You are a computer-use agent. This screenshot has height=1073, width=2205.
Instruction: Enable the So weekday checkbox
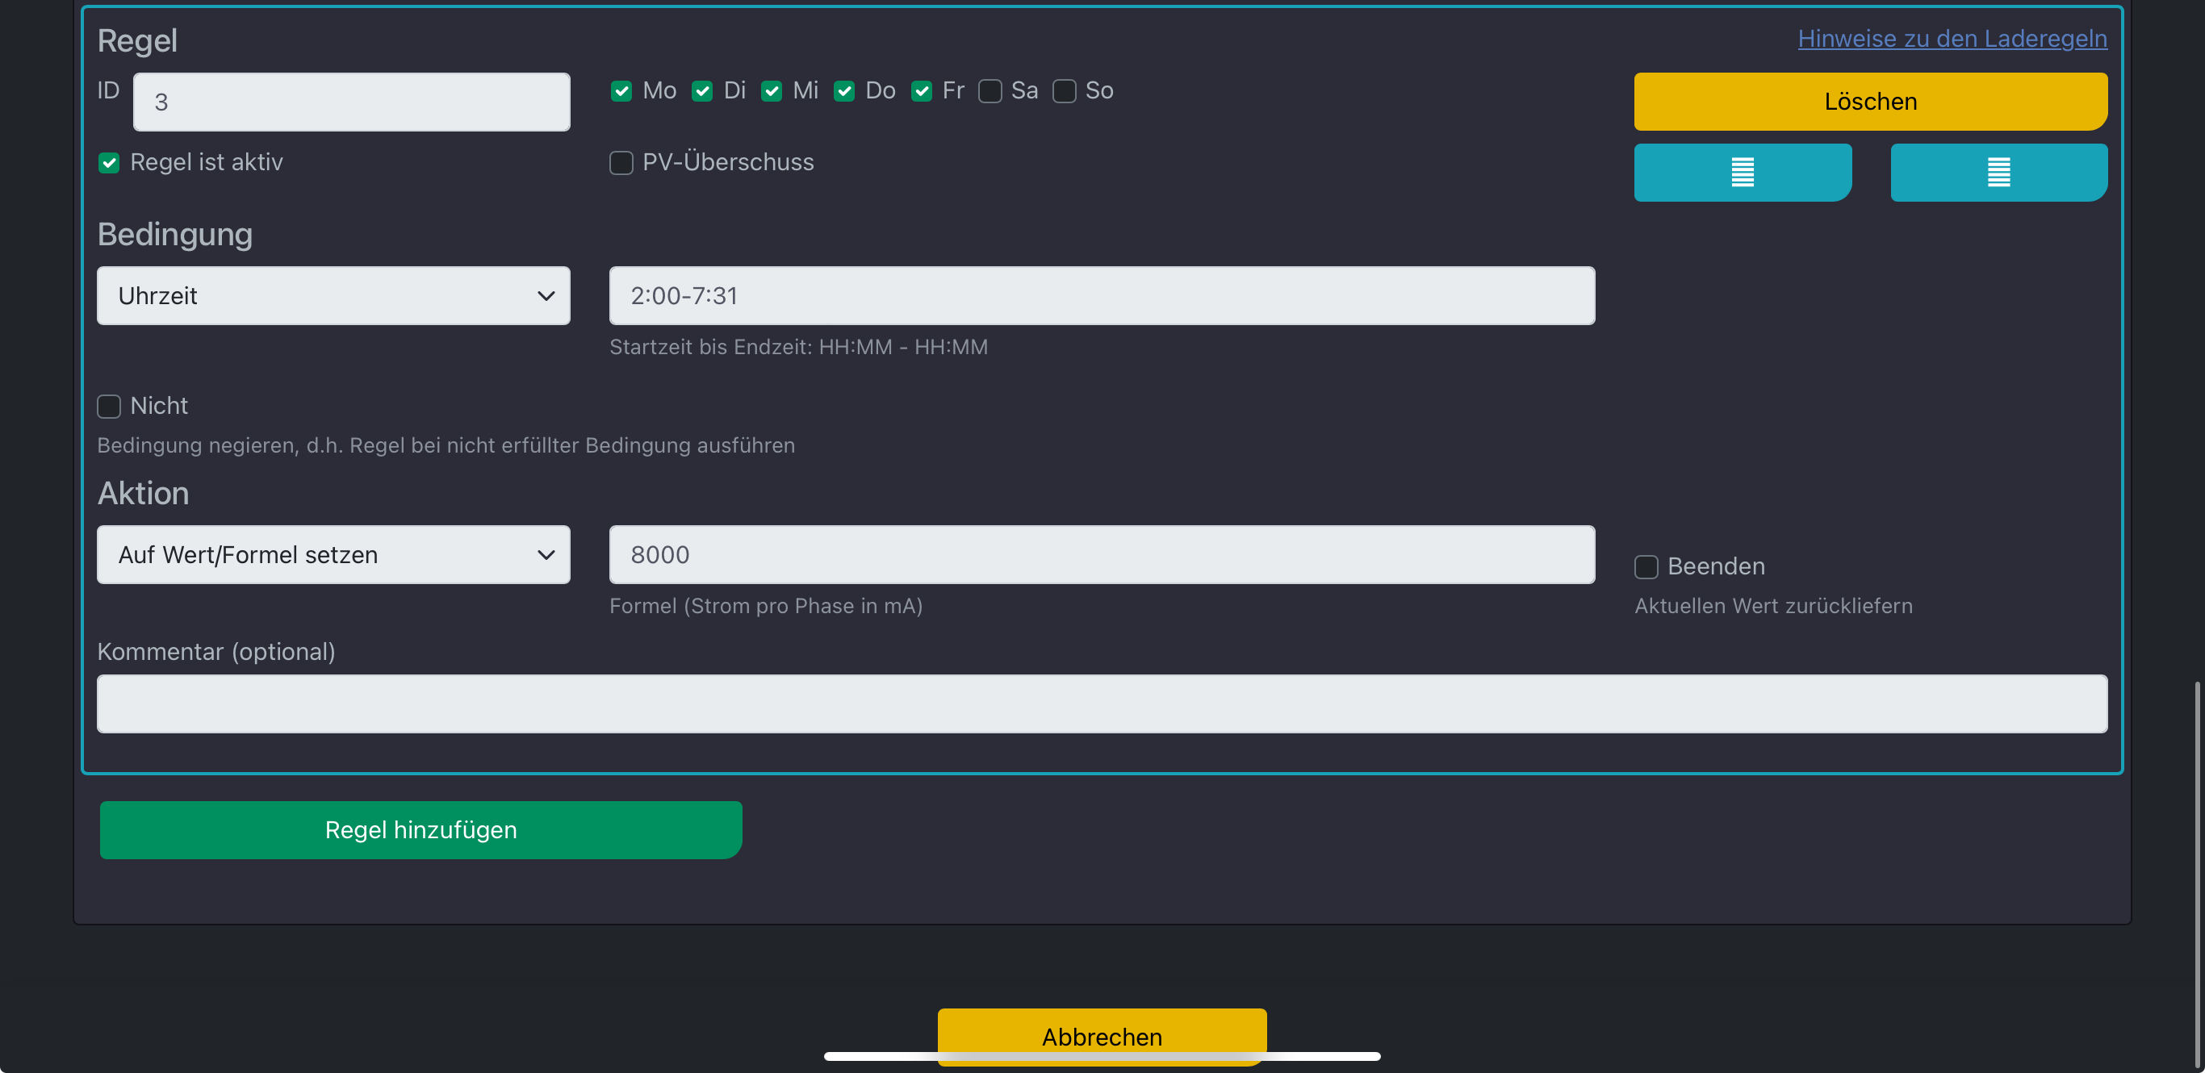point(1064,90)
